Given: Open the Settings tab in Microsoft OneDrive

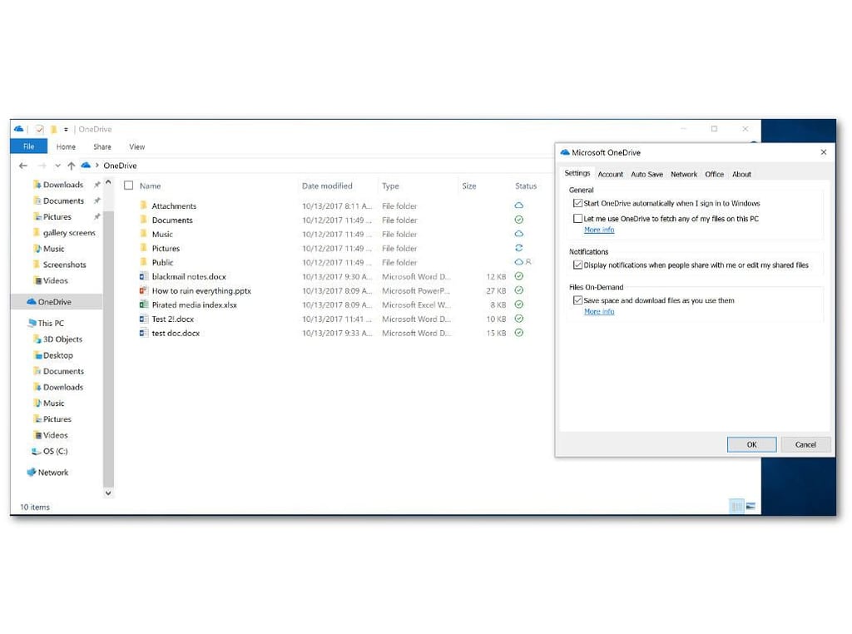Looking at the screenshot, I should pyautogui.click(x=577, y=173).
